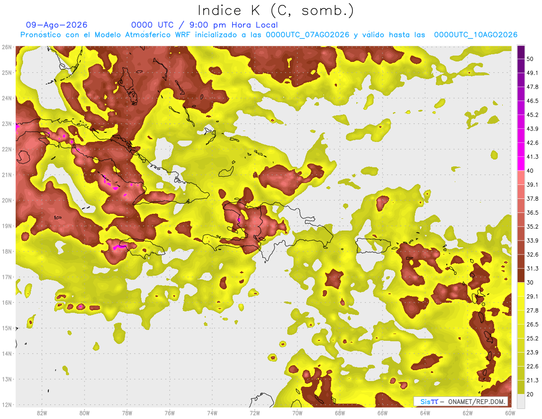Viewport: 542px width, 419px height.
Task: Click latitude axis label '19N'
Action: pyautogui.click(x=7, y=226)
